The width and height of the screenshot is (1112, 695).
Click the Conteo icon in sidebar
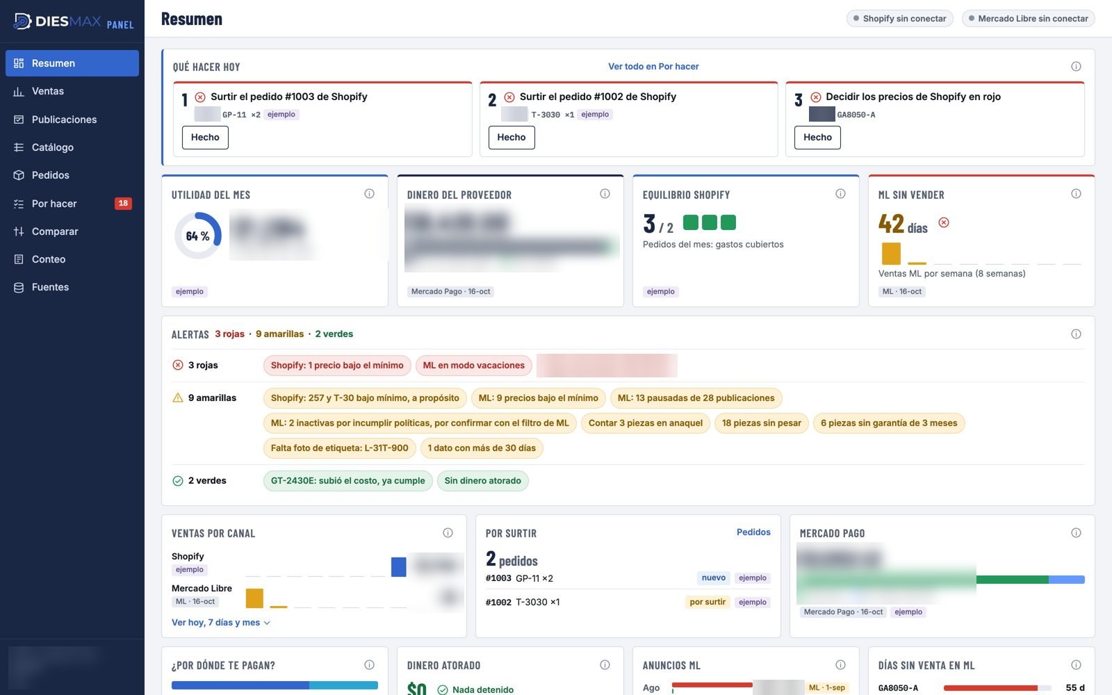(x=19, y=259)
